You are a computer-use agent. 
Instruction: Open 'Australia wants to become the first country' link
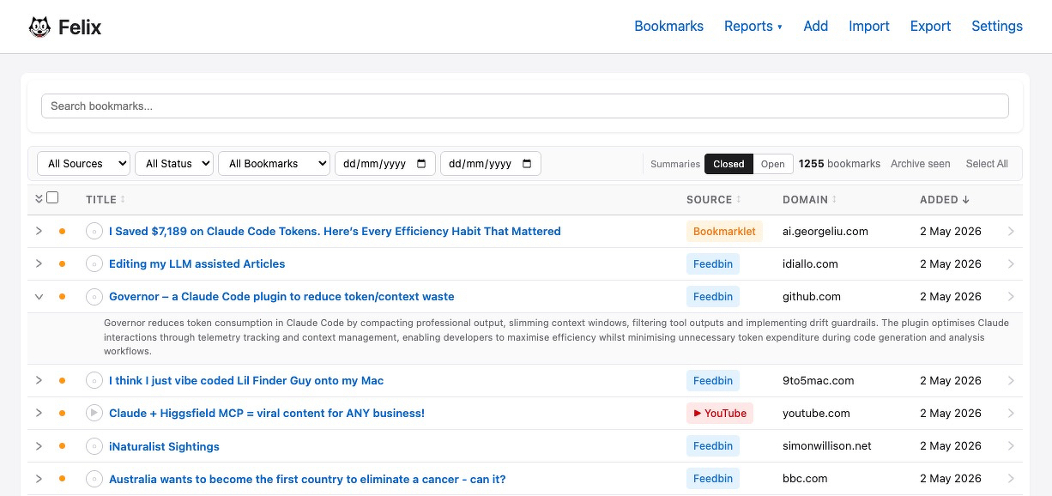(x=307, y=479)
